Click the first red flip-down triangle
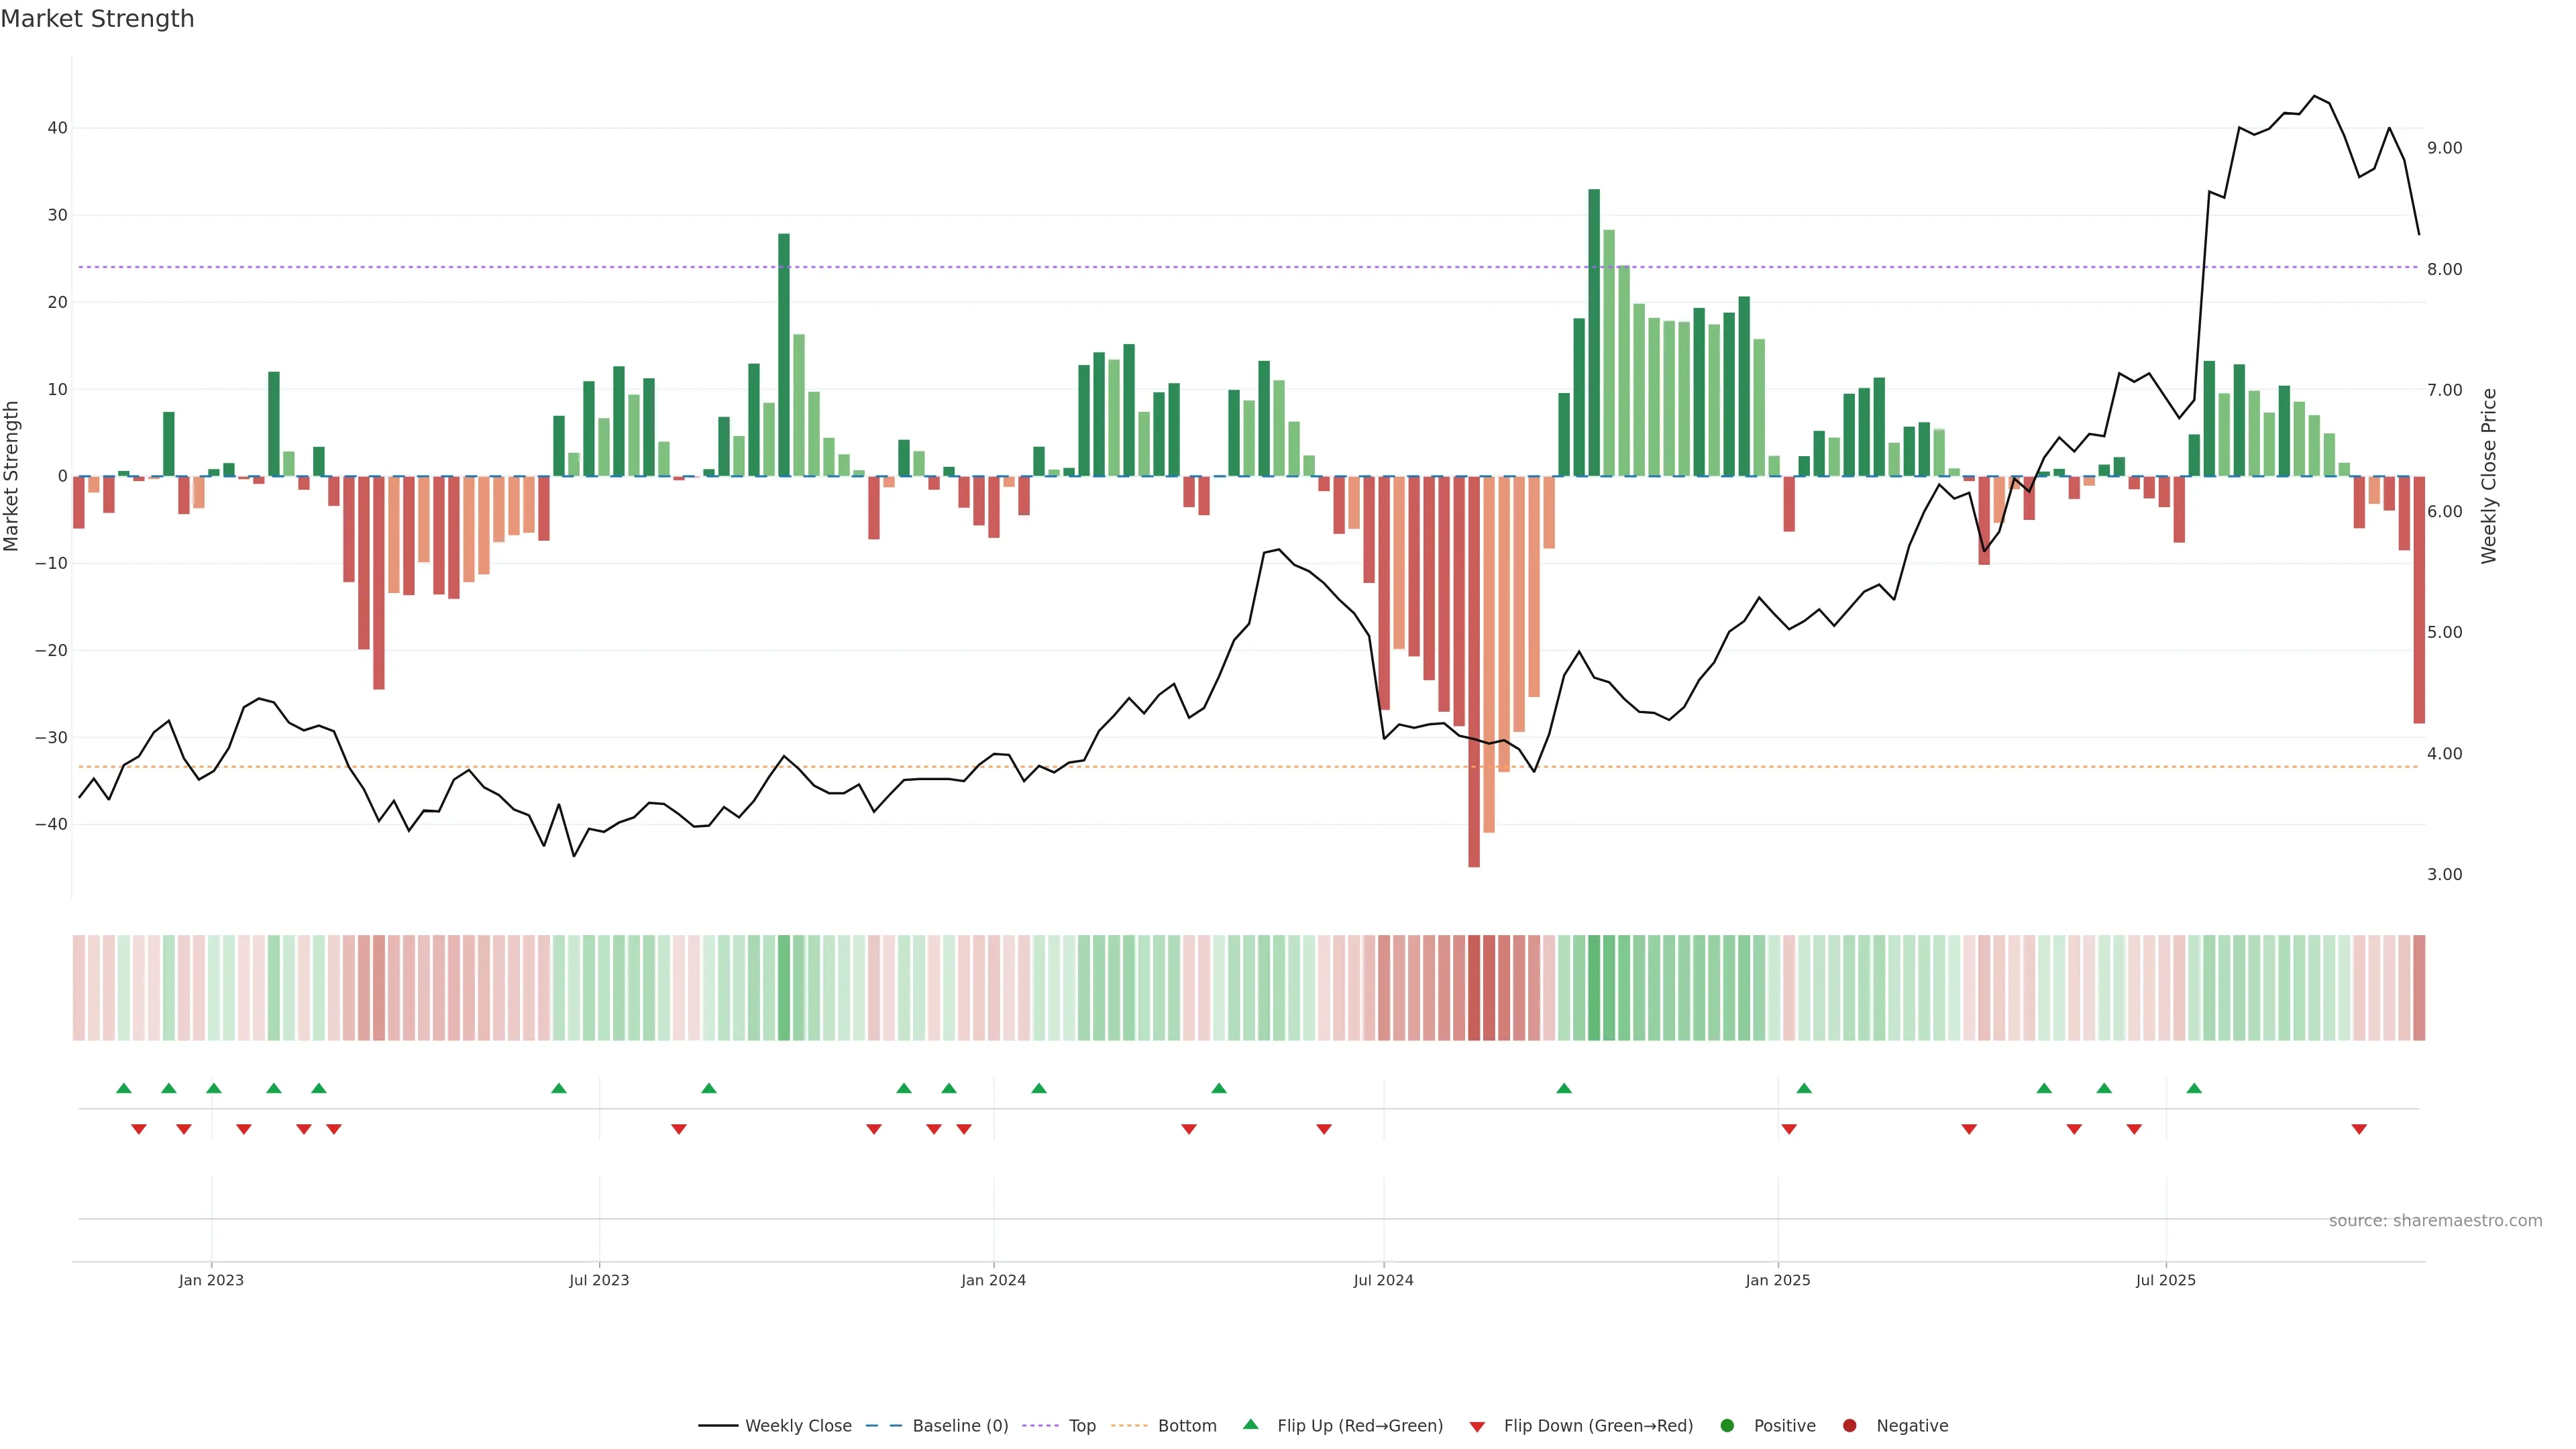 139,1129
